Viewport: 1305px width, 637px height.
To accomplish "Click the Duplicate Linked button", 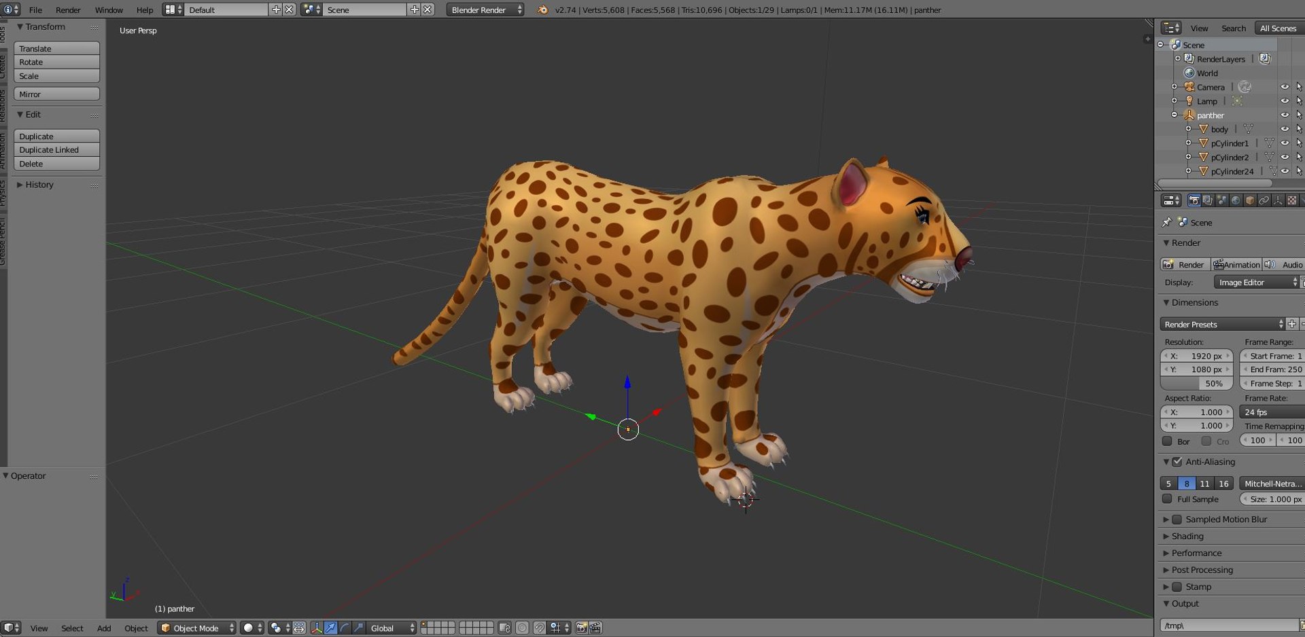I will click(57, 150).
